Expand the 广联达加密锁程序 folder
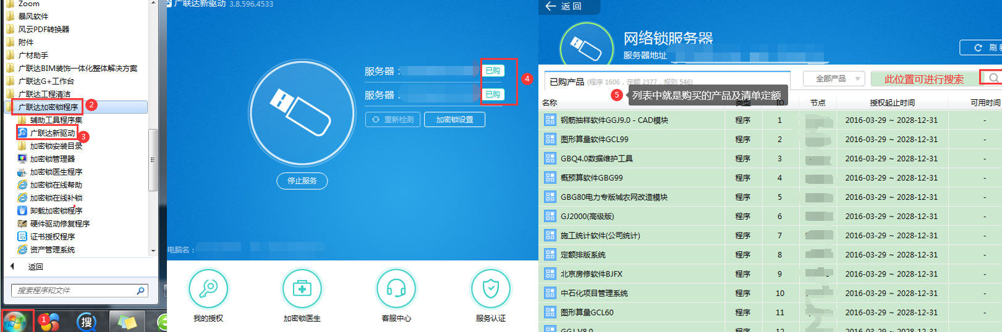 tap(76, 107)
